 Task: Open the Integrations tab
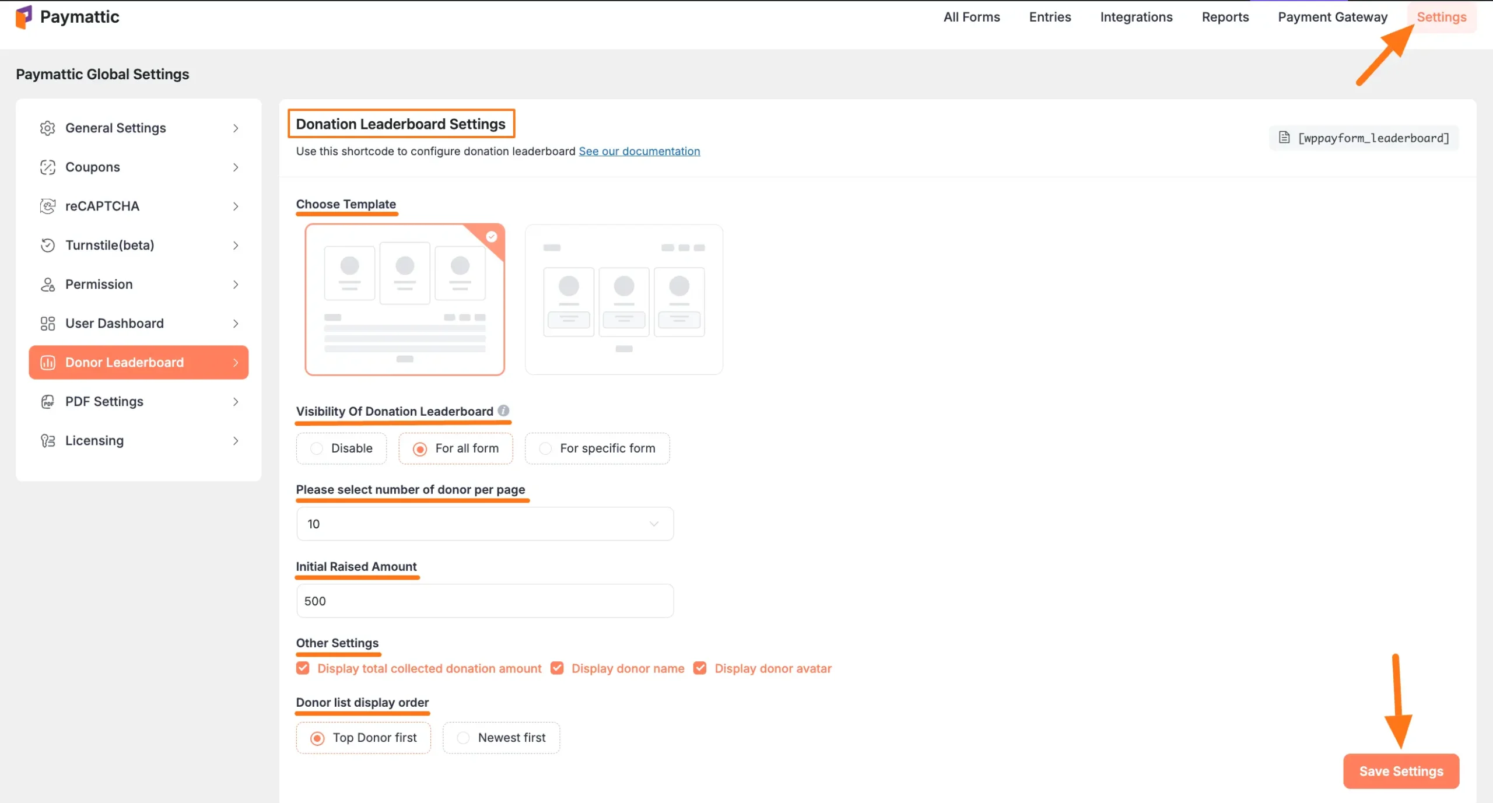[x=1136, y=17]
